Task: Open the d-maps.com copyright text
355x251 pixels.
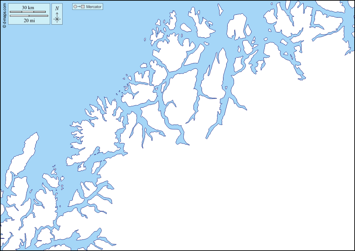Action: [x=4, y=13]
